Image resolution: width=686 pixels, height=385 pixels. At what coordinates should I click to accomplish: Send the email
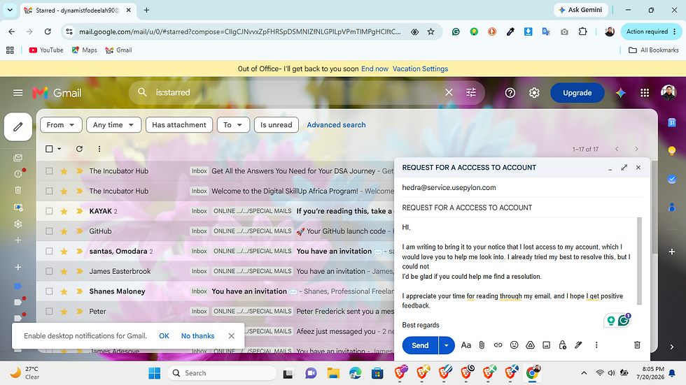(420, 345)
